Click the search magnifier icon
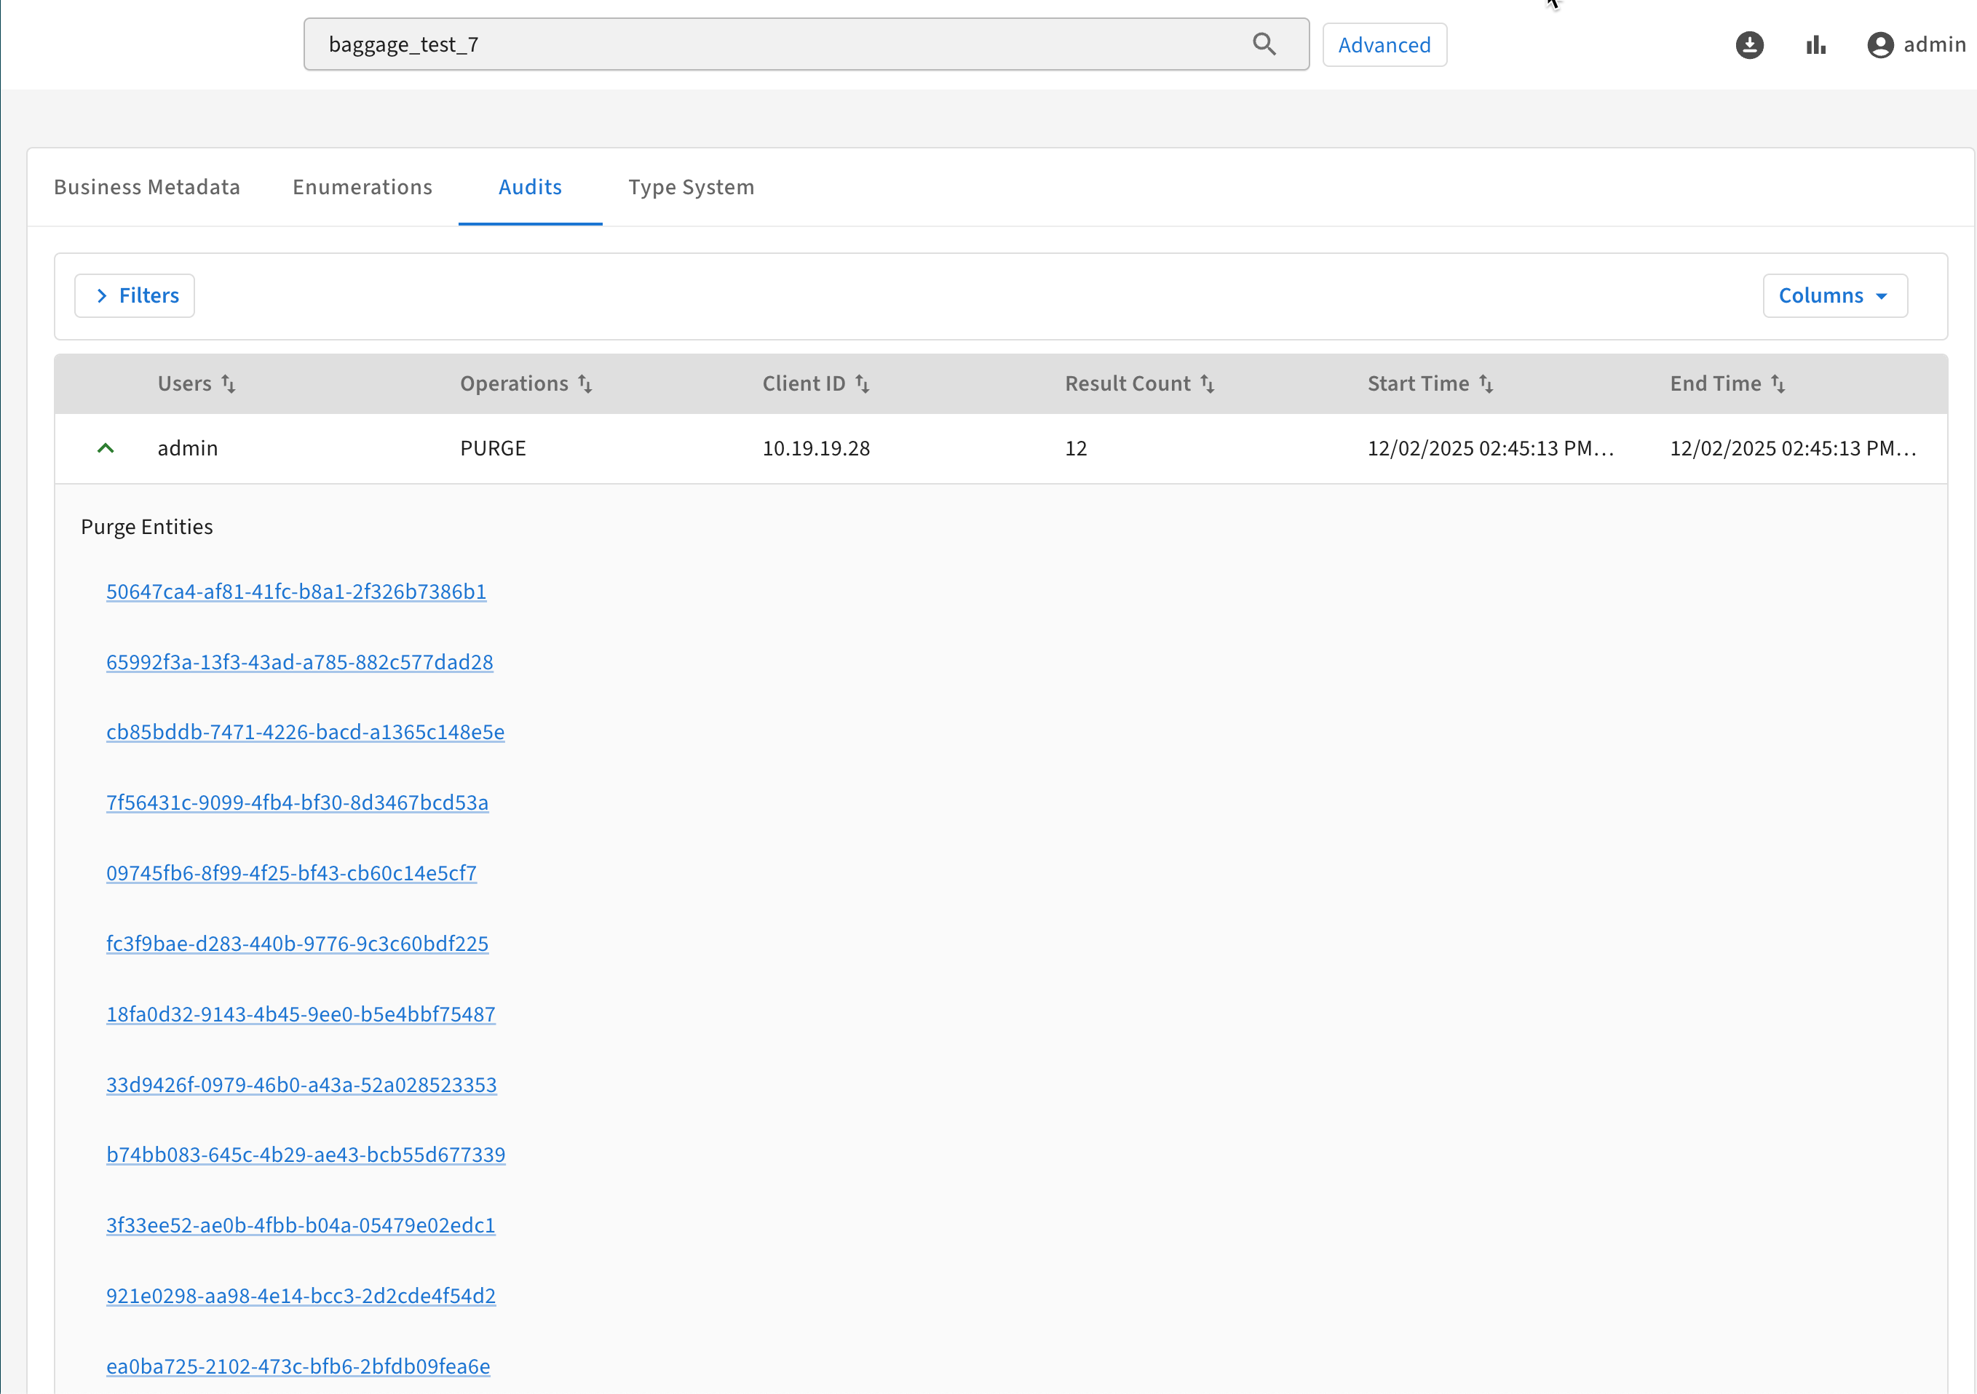 [1263, 44]
